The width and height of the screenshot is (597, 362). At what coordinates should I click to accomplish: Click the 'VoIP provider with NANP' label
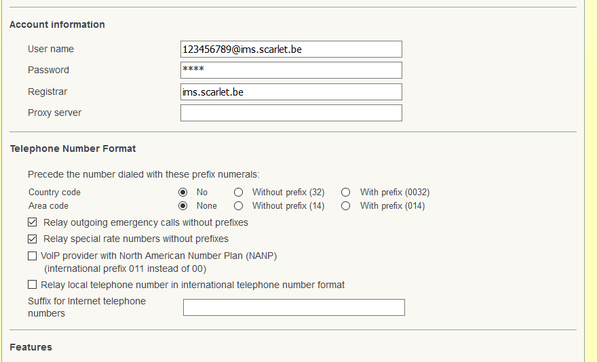[159, 256]
